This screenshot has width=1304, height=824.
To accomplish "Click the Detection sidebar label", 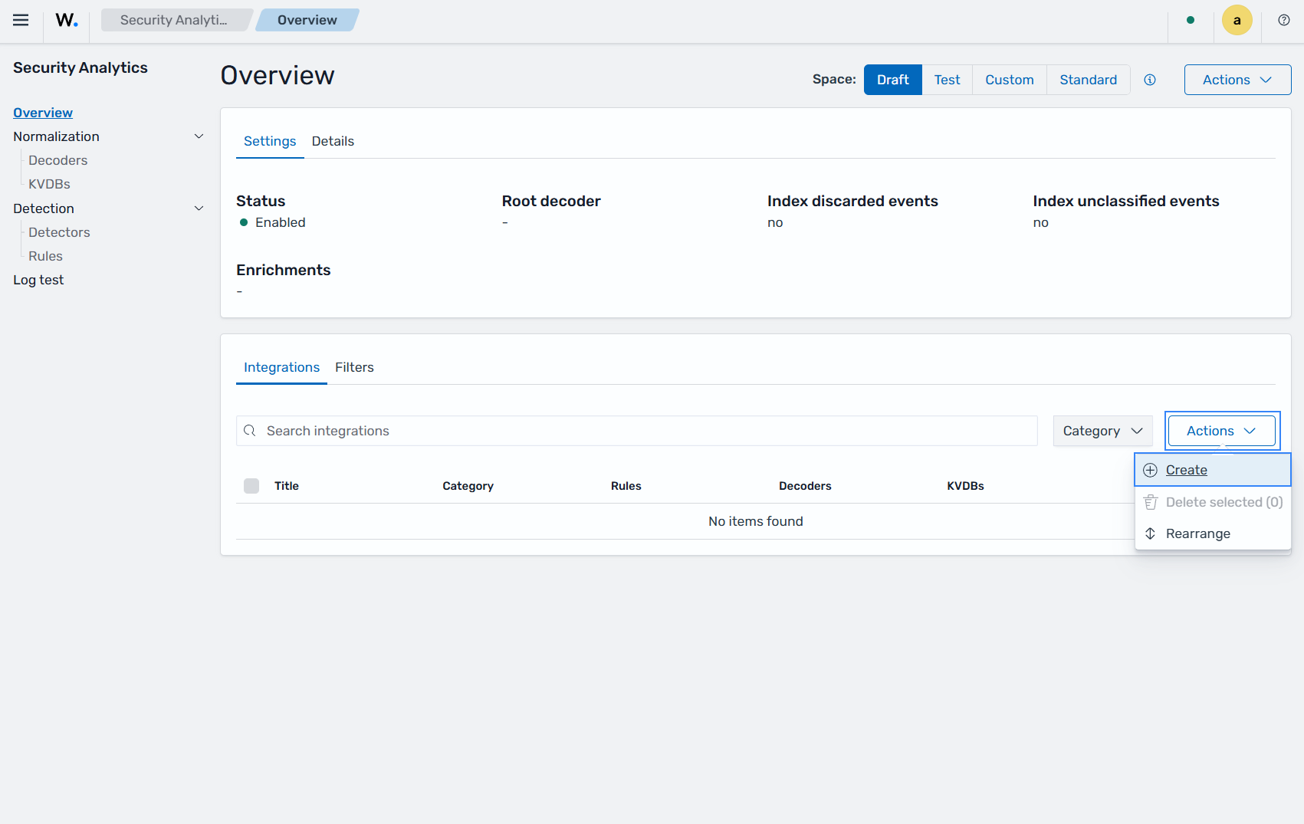I will (x=44, y=208).
